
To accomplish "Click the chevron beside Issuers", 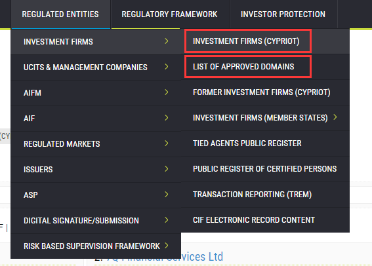I will 167,169.
